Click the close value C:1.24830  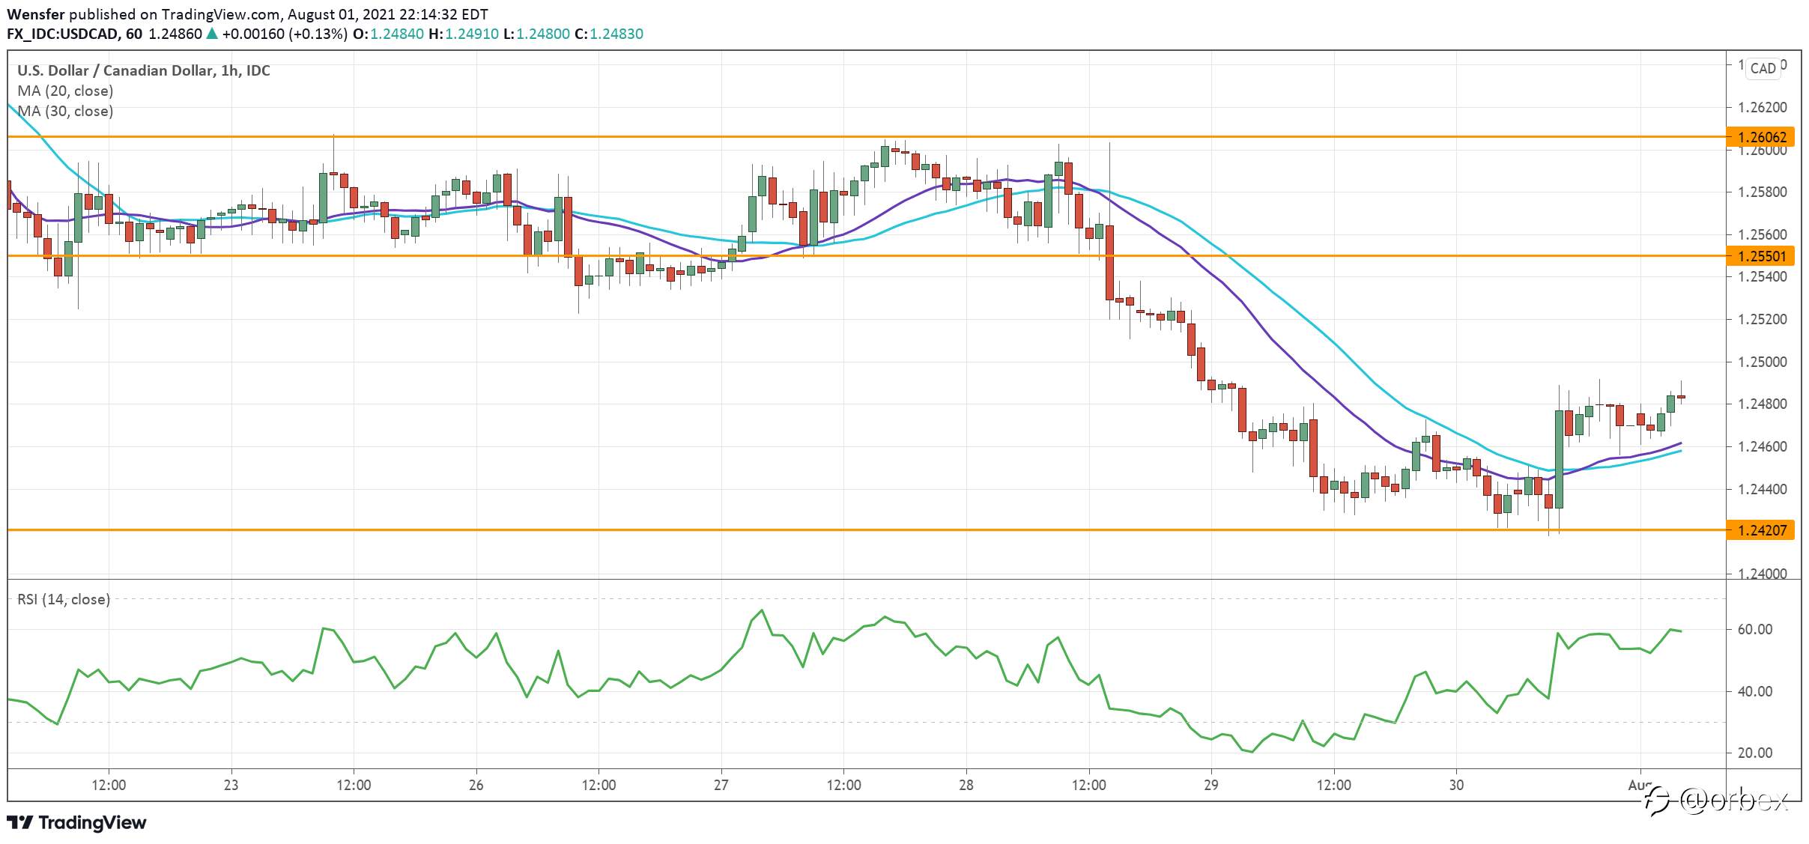[x=609, y=34]
